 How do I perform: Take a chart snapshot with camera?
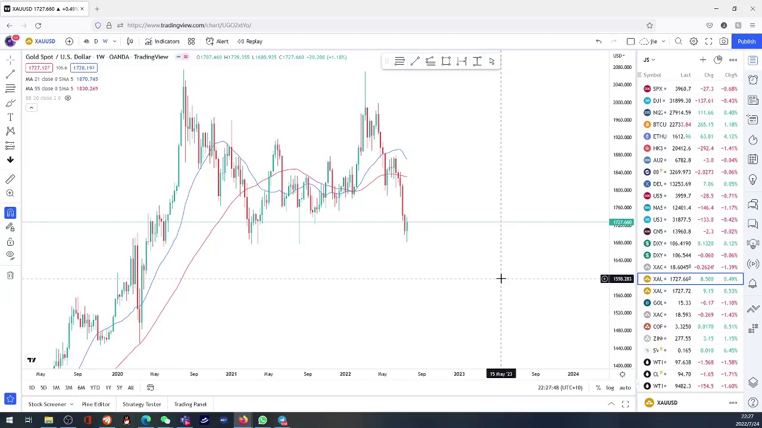point(723,41)
